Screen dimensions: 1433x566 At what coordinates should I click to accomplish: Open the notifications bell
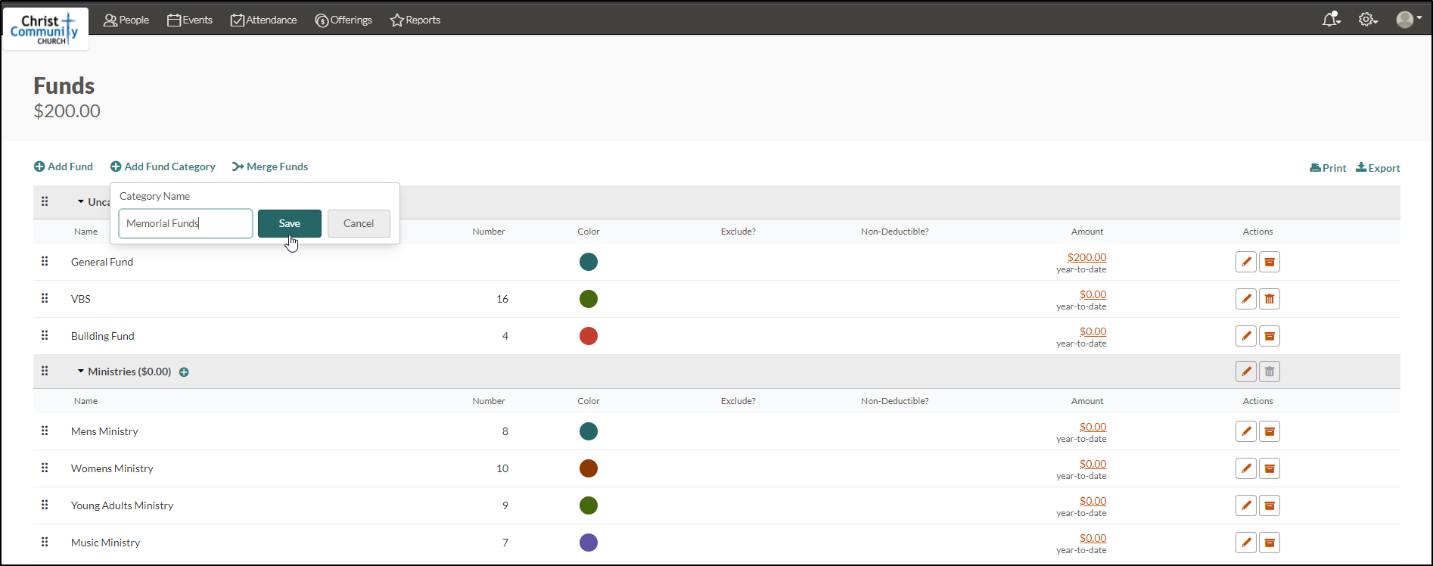pyautogui.click(x=1331, y=20)
